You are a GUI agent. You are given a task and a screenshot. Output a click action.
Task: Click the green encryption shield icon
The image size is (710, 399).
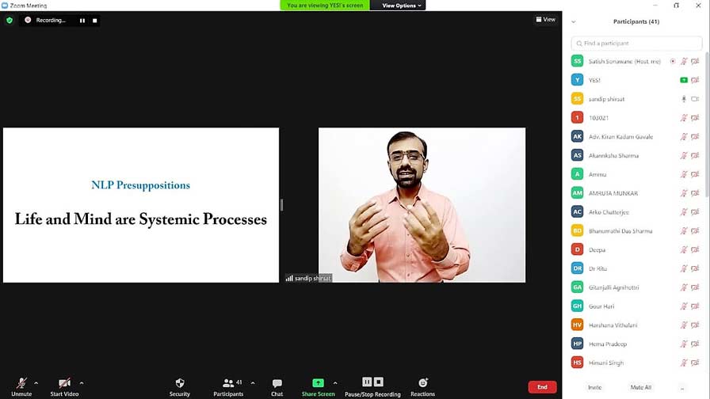(10, 20)
